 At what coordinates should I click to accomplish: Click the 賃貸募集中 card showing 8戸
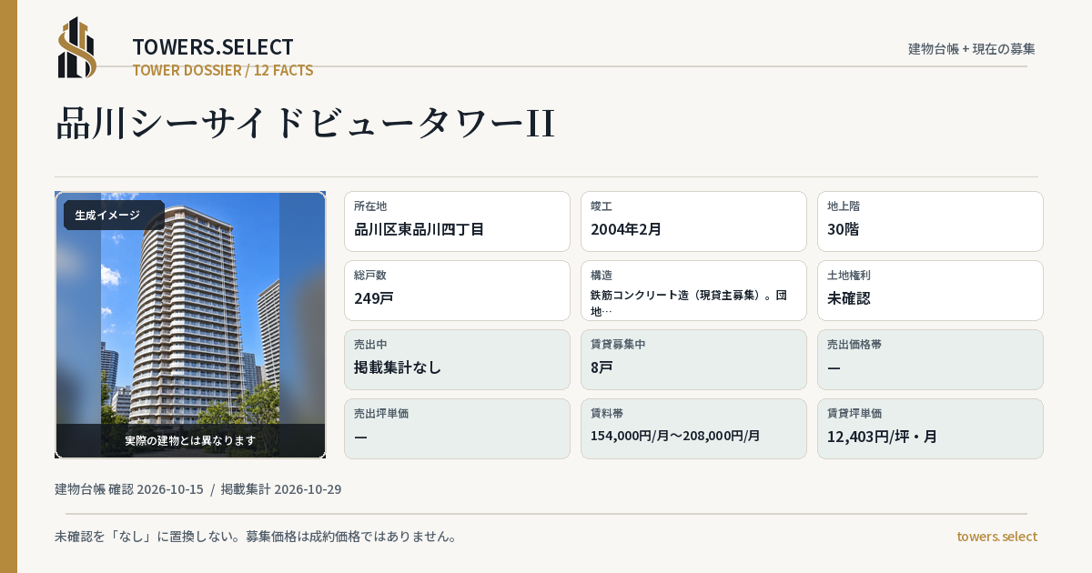693,359
